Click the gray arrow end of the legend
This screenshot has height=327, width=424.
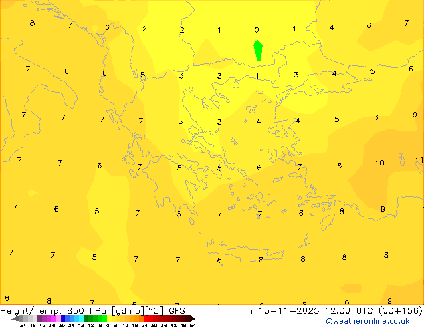click(x=15, y=318)
